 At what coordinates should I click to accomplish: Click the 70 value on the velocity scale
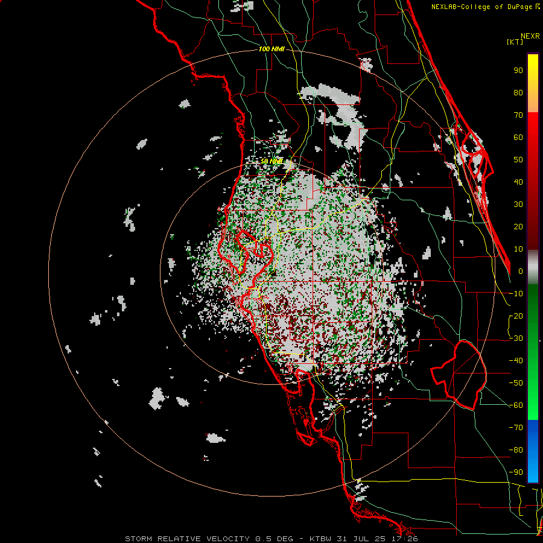(518, 115)
